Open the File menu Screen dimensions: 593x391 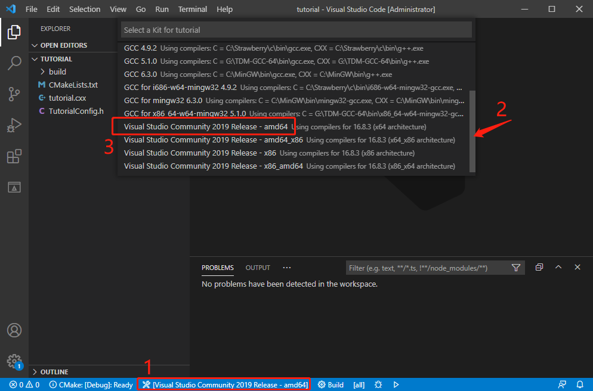tap(32, 9)
